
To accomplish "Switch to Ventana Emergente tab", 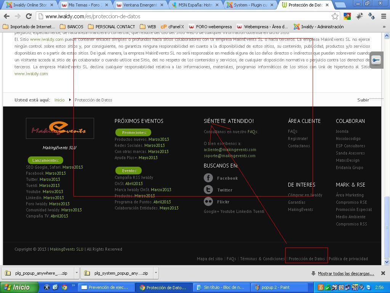I will coord(140,5).
